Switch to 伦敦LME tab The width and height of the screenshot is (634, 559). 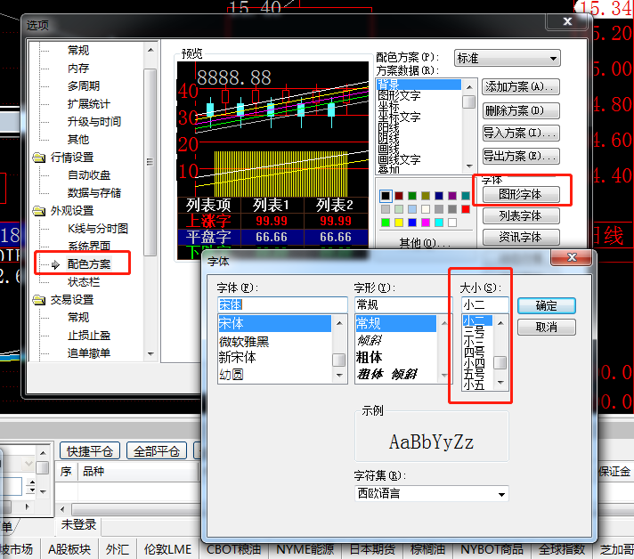[167, 550]
